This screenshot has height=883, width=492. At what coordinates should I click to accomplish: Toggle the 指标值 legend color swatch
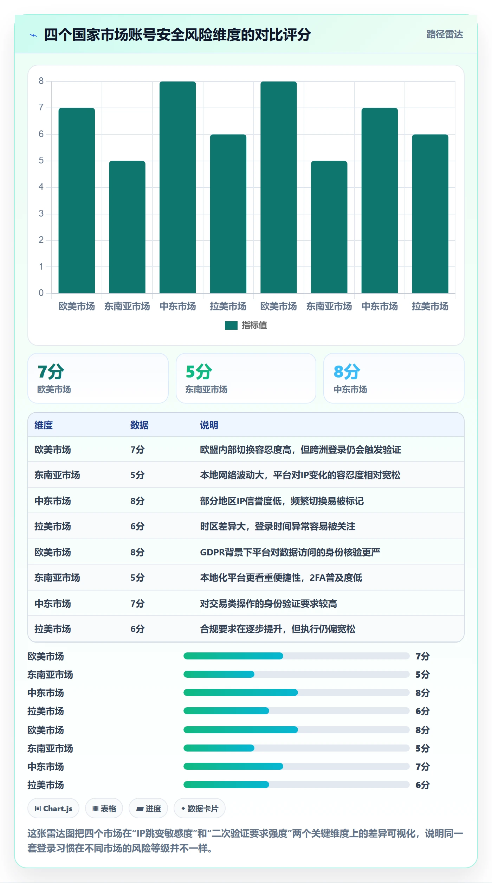pos(231,326)
